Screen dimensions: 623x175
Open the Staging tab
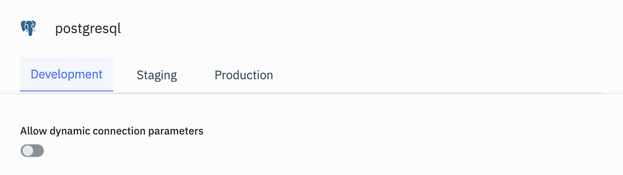157,75
